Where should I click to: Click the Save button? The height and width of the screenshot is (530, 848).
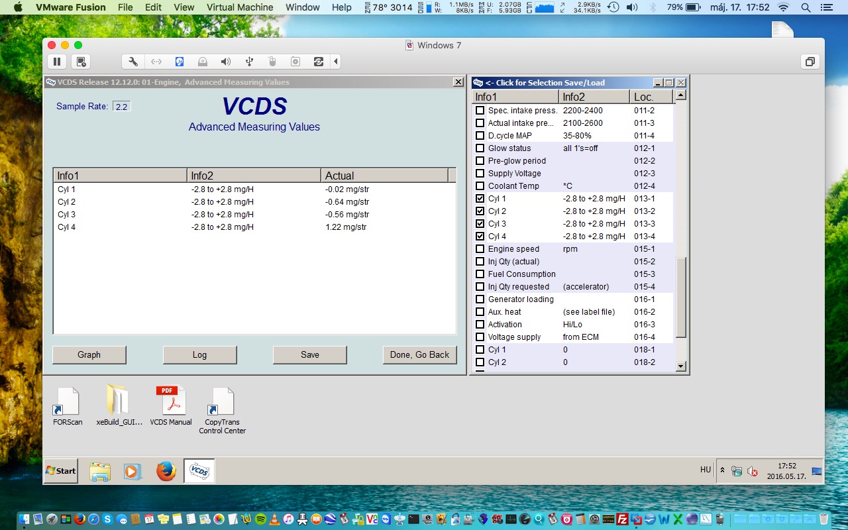tap(310, 355)
